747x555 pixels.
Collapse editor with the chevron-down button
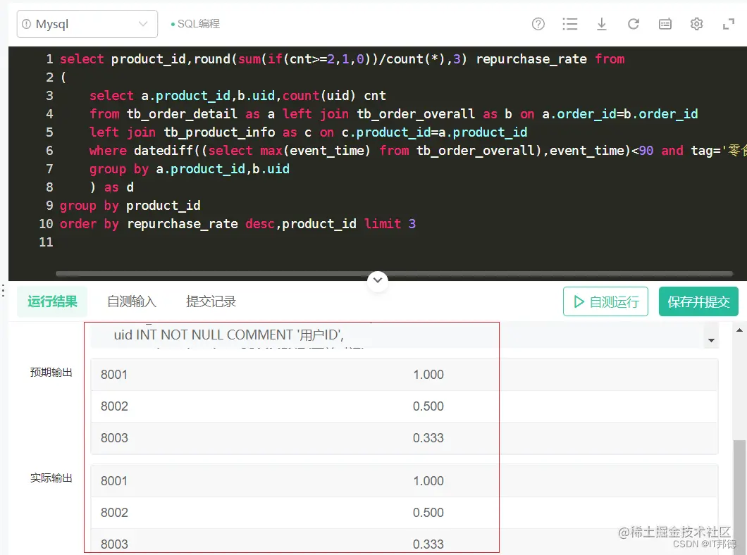point(378,280)
